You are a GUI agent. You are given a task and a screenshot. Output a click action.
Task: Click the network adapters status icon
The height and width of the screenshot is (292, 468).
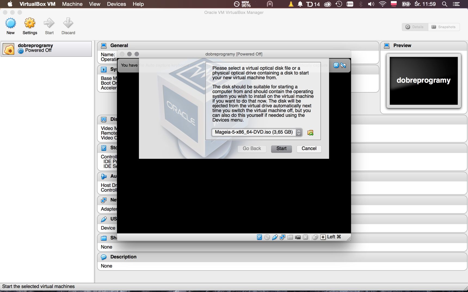point(282,237)
